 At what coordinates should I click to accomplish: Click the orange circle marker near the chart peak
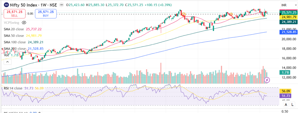(x=184, y=14)
